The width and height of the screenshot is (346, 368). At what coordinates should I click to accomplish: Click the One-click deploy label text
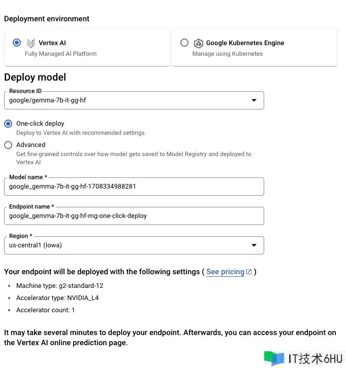pos(40,124)
